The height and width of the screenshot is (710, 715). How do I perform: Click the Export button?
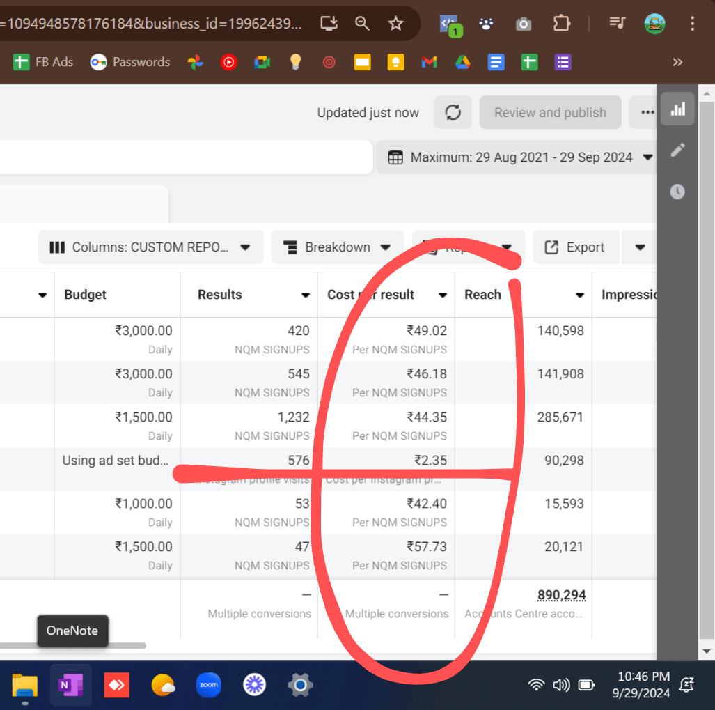click(575, 247)
